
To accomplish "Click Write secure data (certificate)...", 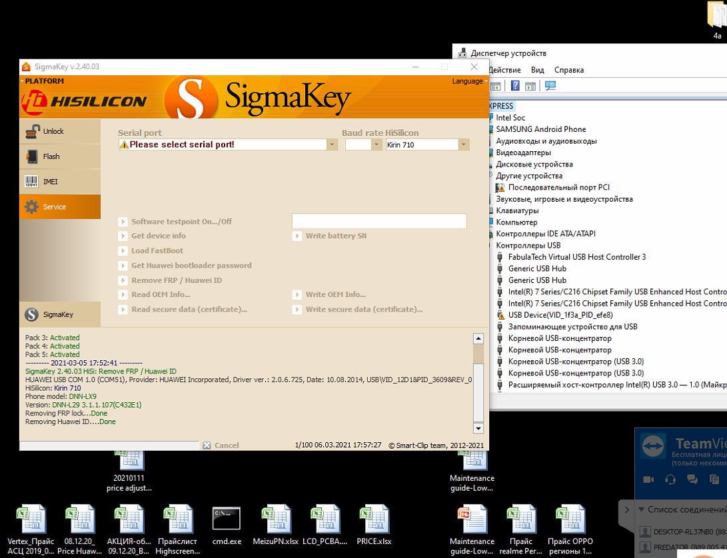I will pyautogui.click(x=358, y=309).
